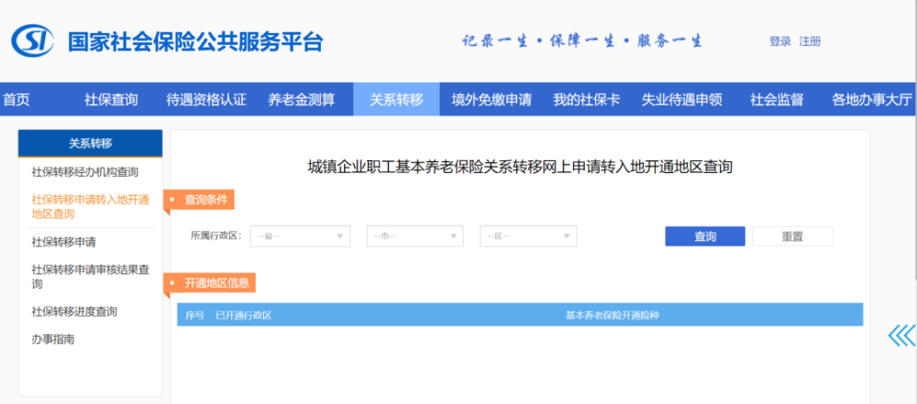Open 社保转移进度查询 in sidebar
917x404 pixels.
coord(74,311)
